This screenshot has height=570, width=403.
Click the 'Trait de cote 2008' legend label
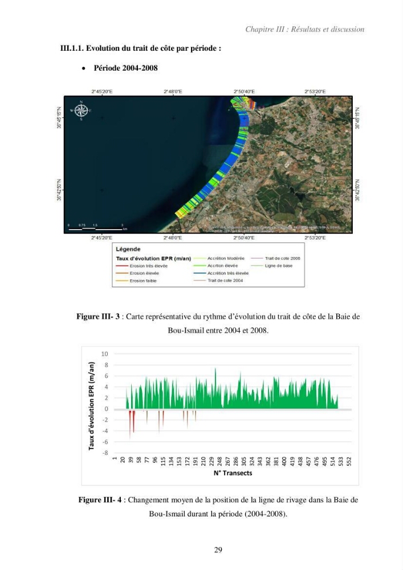[283, 258]
